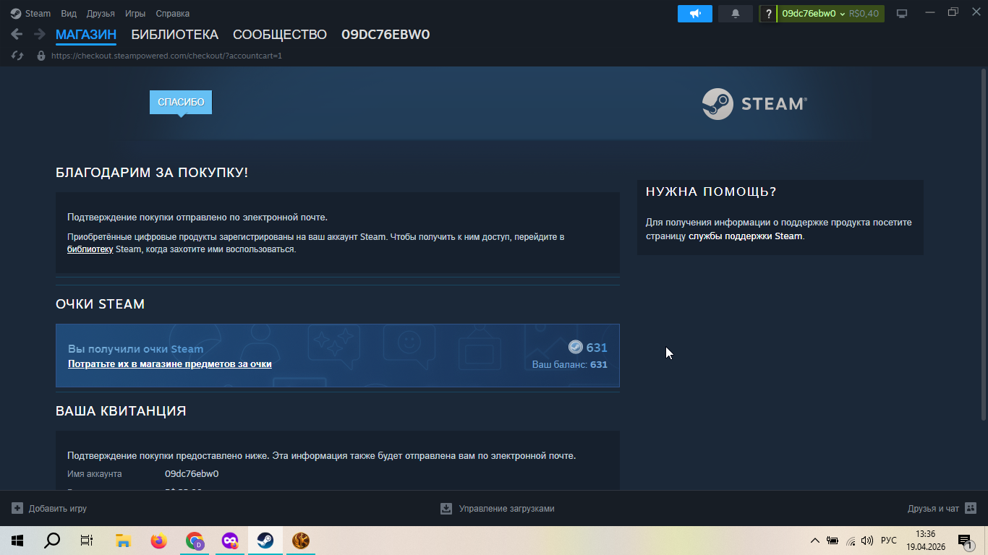Click the padlock security icon
The height and width of the screenshot is (555, 988).
41,56
